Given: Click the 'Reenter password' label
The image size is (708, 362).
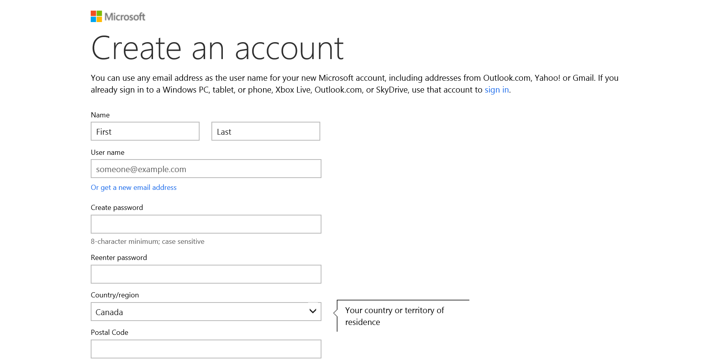Looking at the screenshot, I should coord(119,258).
